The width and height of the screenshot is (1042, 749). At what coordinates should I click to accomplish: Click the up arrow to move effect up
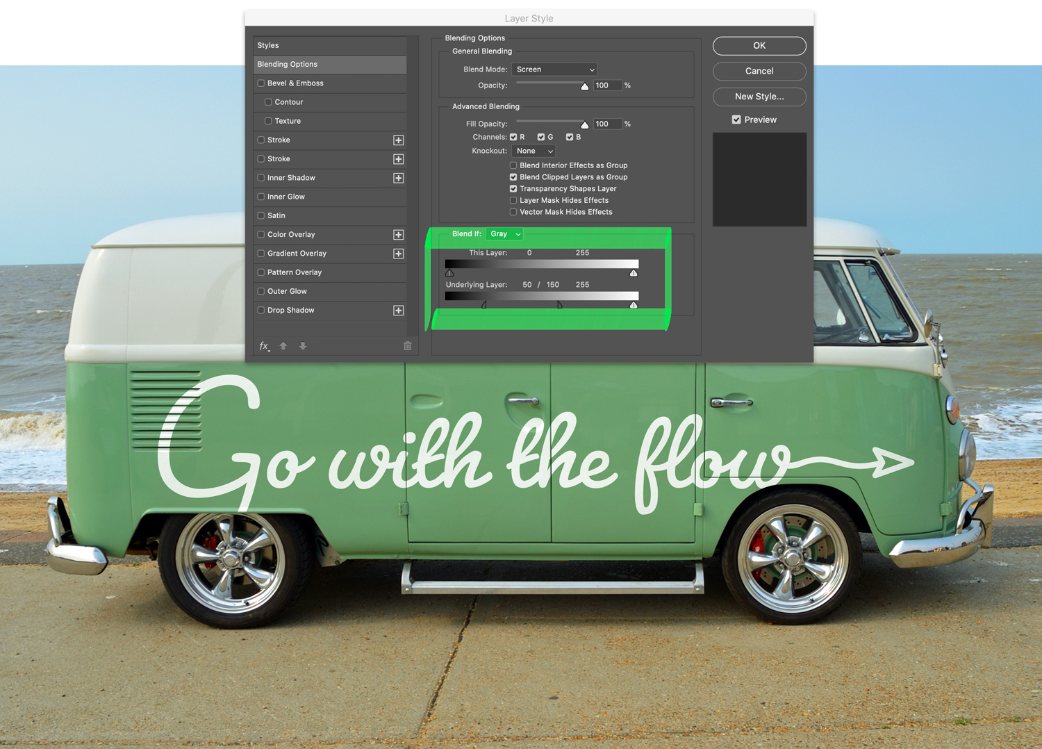tap(283, 345)
